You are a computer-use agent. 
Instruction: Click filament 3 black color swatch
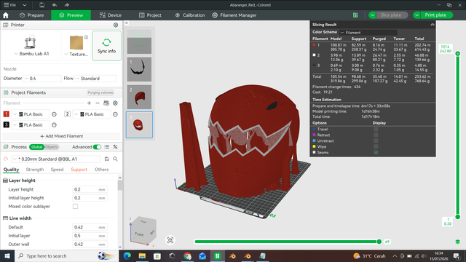click(x=7, y=124)
